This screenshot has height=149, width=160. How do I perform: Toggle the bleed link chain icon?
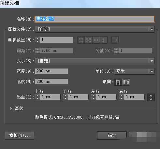click(151, 97)
